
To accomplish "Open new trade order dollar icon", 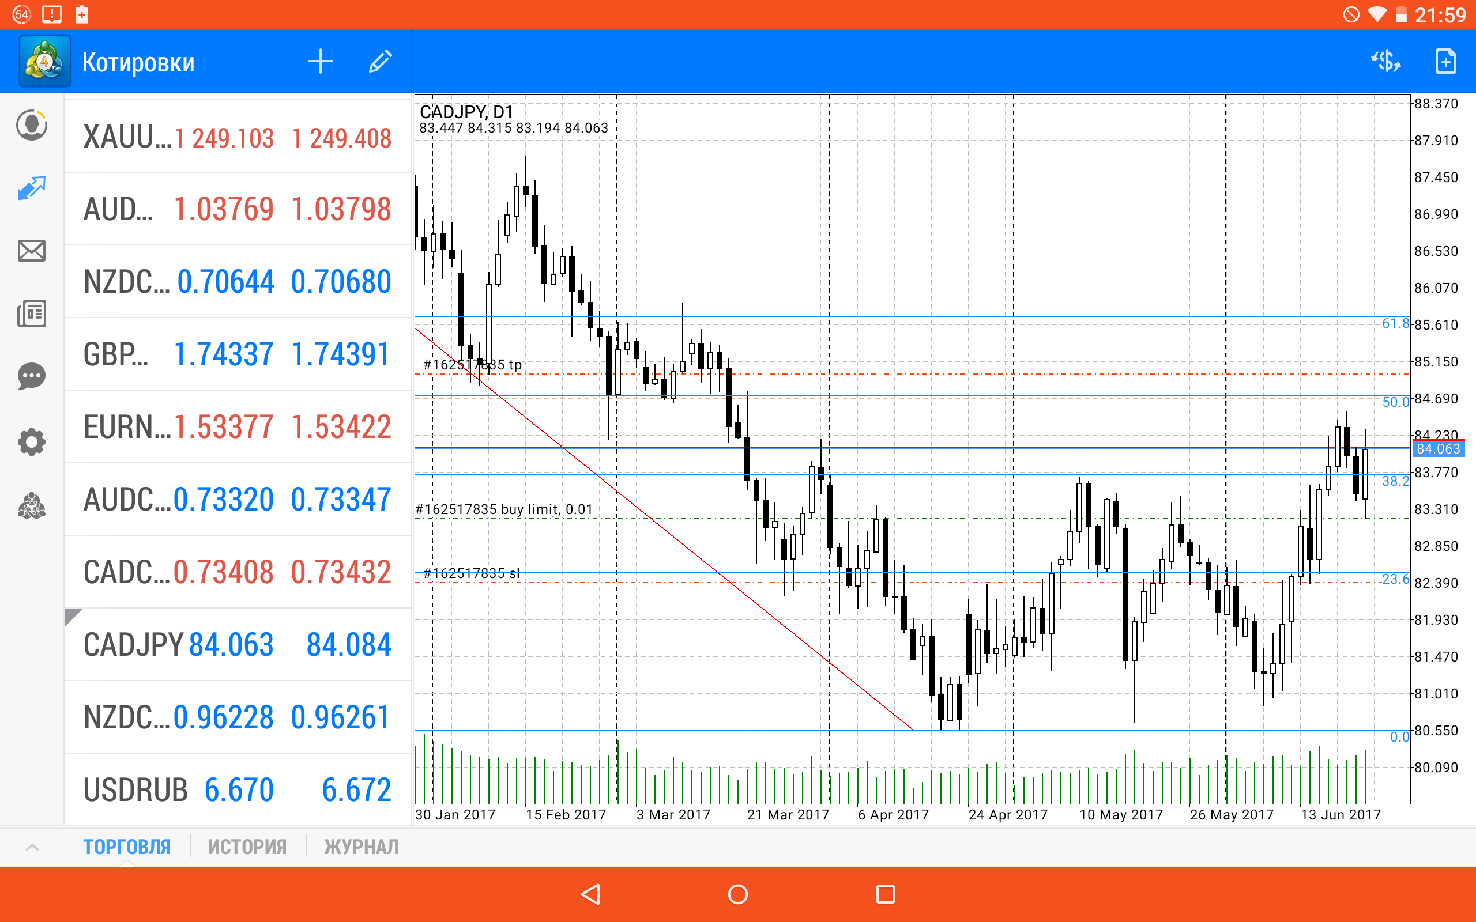I will [x=1385, y=62].
